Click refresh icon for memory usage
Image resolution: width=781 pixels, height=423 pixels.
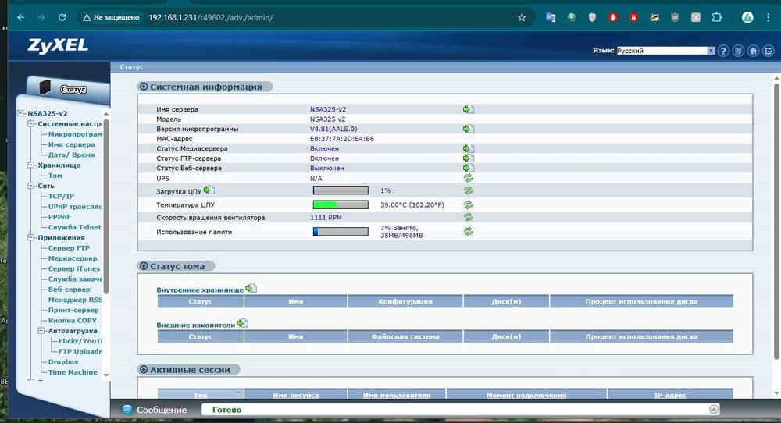pos(469,231)
